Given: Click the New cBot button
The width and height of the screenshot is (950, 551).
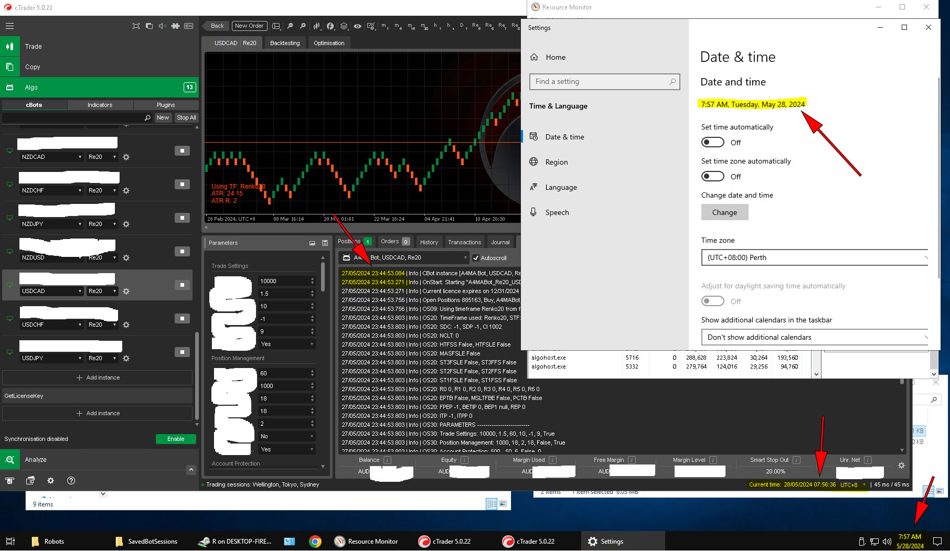Looking at the screenshot, I should pyautogui.click(x=163, y=117).
